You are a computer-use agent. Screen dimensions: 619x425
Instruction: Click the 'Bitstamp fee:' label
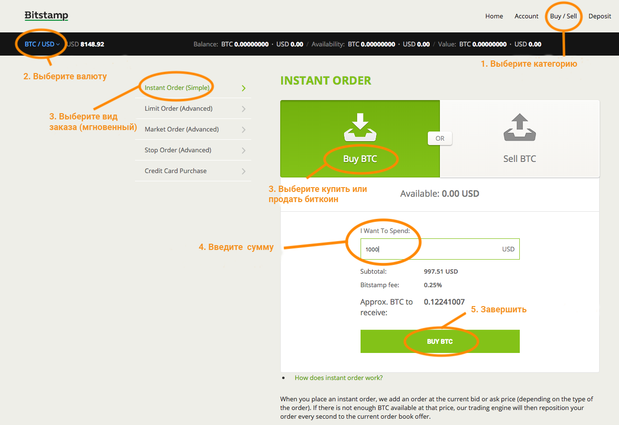pyautogui.click(x=380, y=285)
